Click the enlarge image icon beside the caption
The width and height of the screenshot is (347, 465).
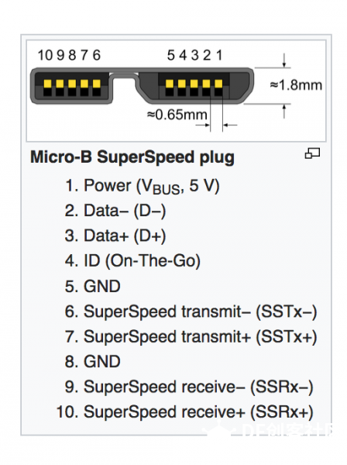312,153
